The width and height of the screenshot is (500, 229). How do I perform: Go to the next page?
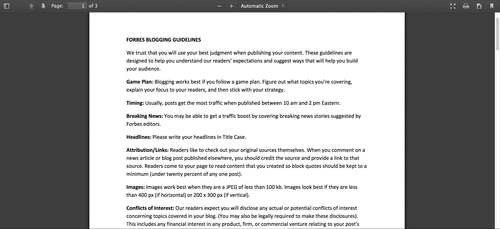(x=43, y=6)
